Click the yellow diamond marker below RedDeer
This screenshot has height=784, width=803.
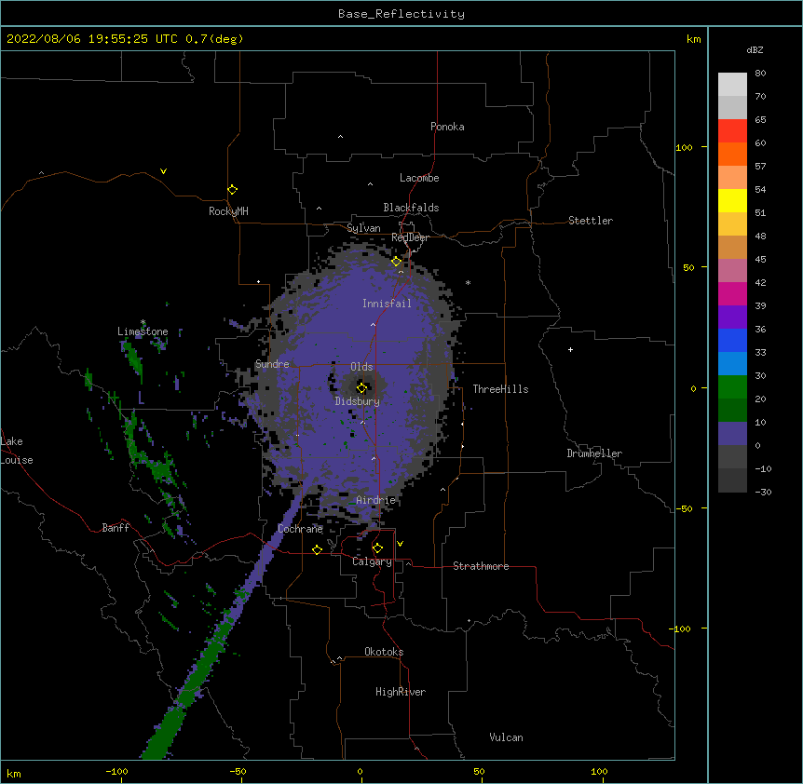click(x=397, y=262)
